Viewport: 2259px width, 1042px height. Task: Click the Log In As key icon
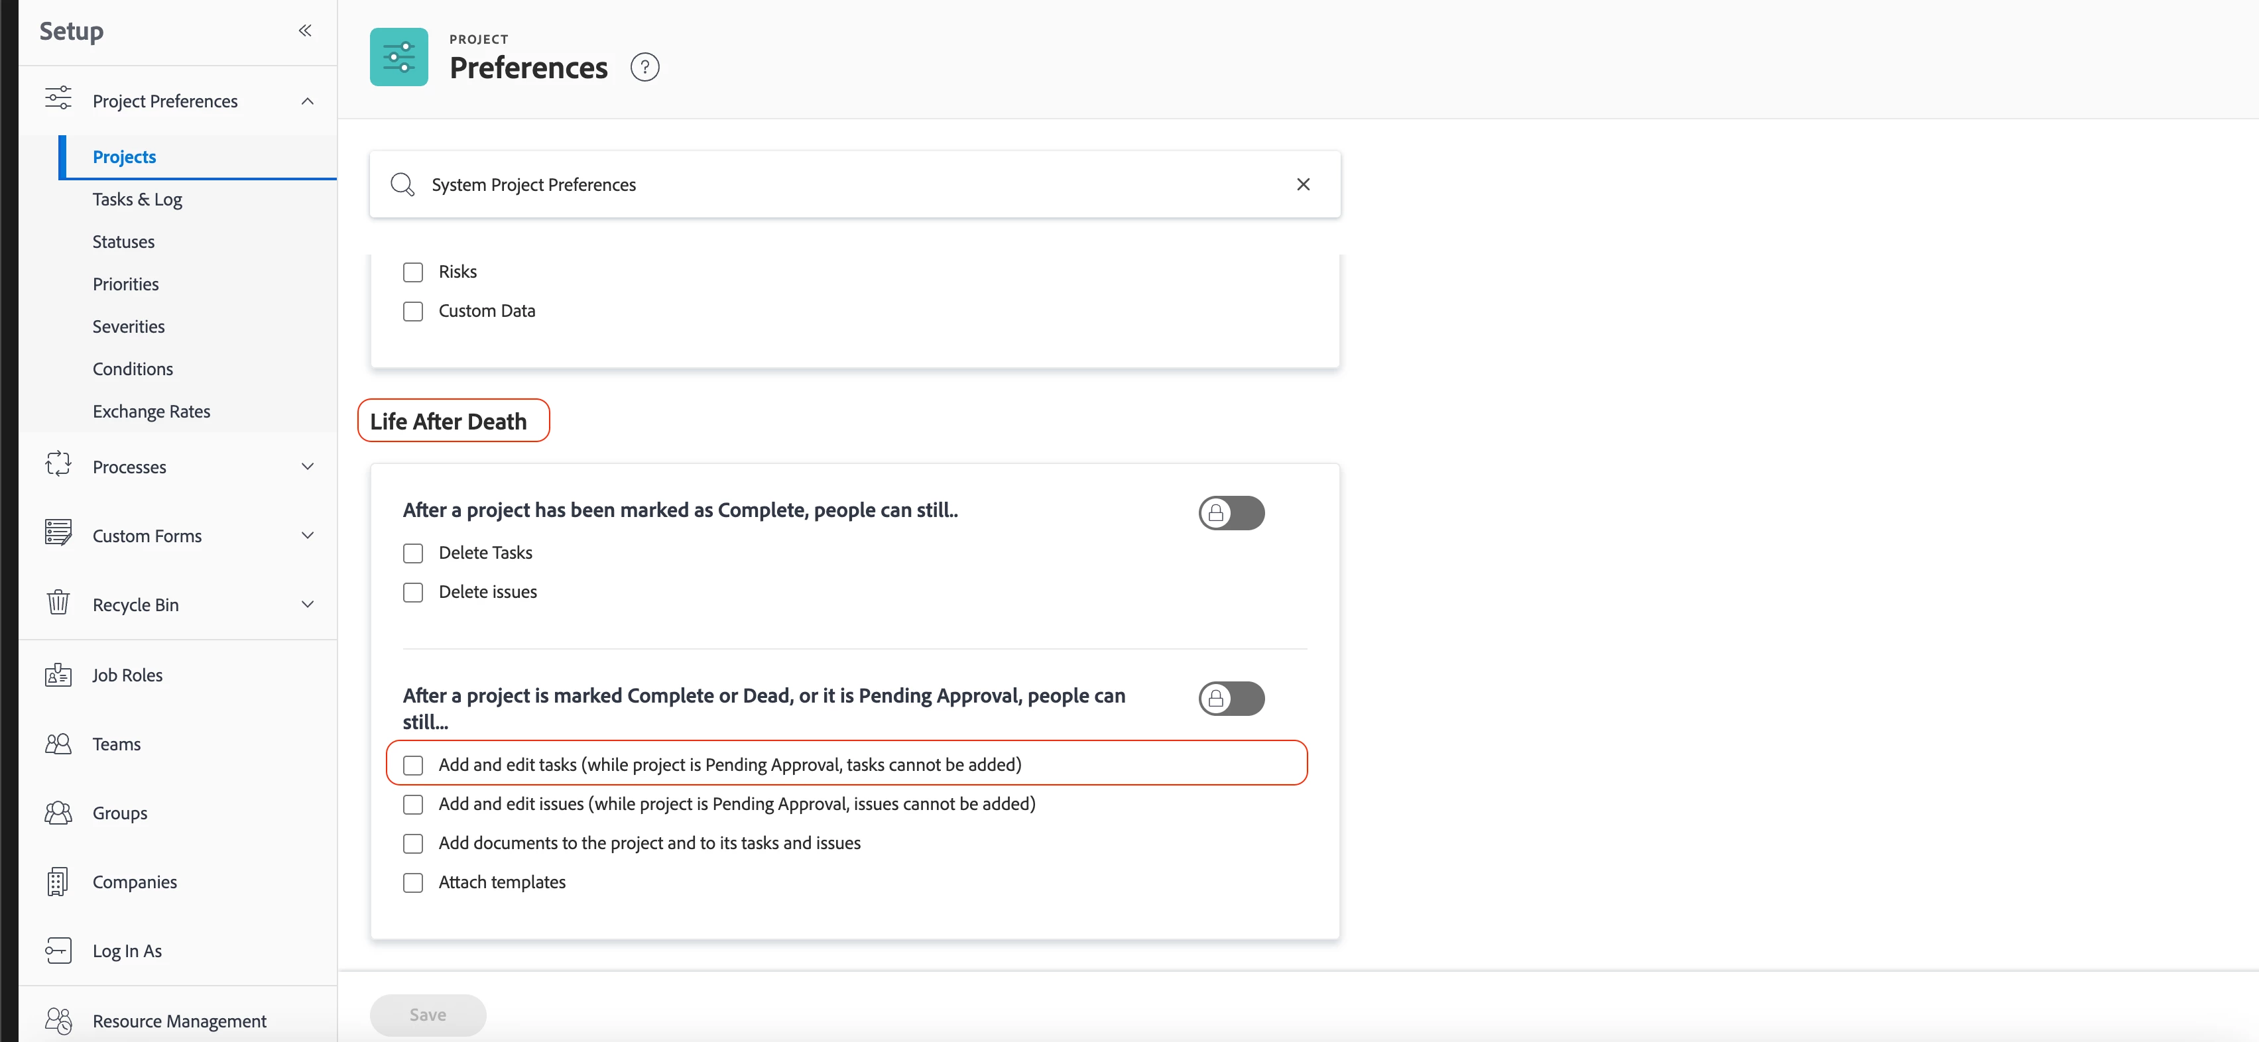[58, 951]
